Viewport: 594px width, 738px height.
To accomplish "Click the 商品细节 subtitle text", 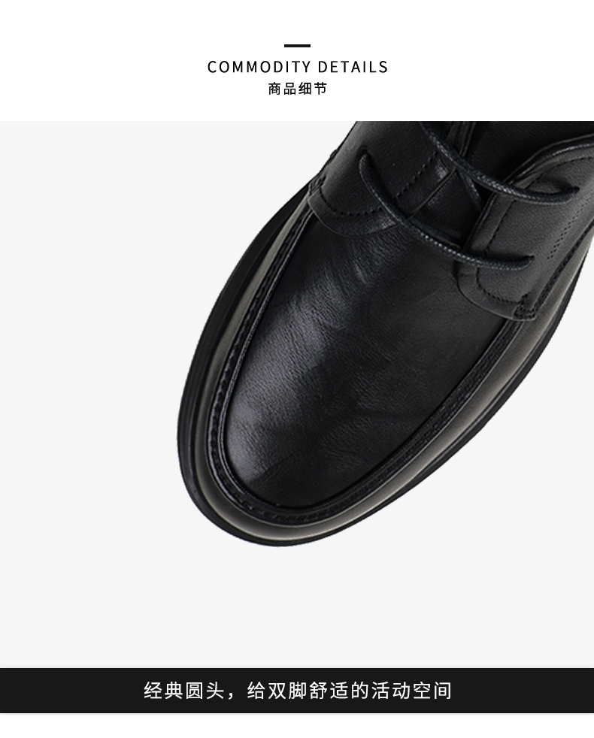I will tap(297, 89).
